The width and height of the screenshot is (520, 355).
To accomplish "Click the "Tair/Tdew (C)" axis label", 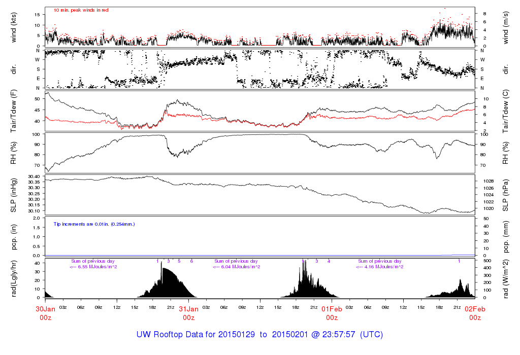I will (x=505, y=111).
